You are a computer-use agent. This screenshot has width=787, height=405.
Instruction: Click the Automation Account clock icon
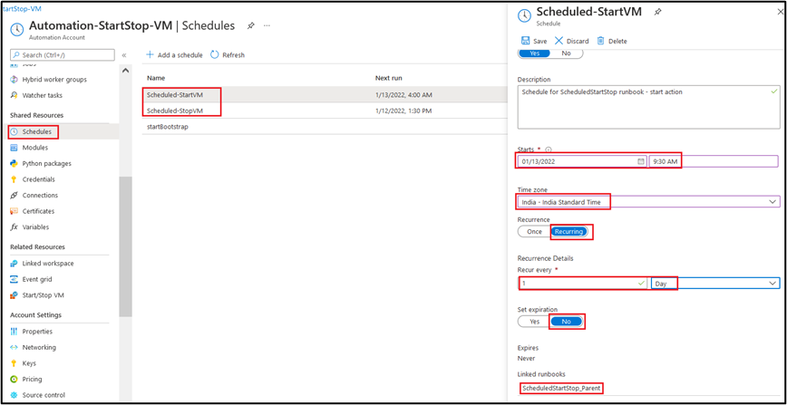coord(16,30)
